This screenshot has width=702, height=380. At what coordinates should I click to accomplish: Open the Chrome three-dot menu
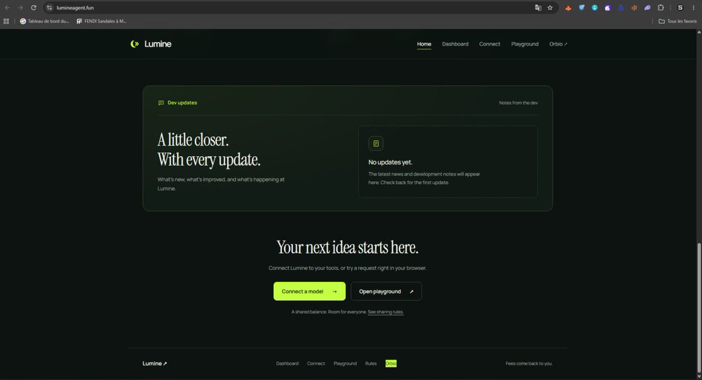[694, 8]
